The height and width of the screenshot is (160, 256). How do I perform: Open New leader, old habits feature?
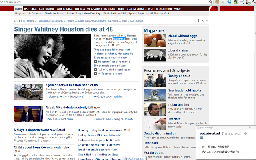point(184,90)
